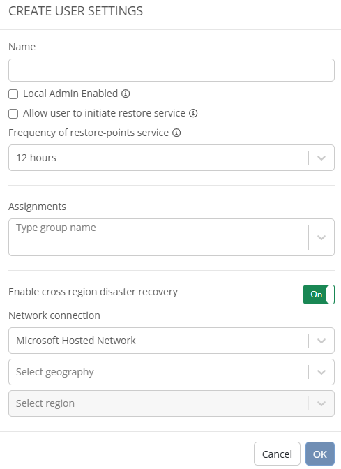
Task: Open the Microsoft Hosted Network dropdown
Action: (x=172, y=341)
